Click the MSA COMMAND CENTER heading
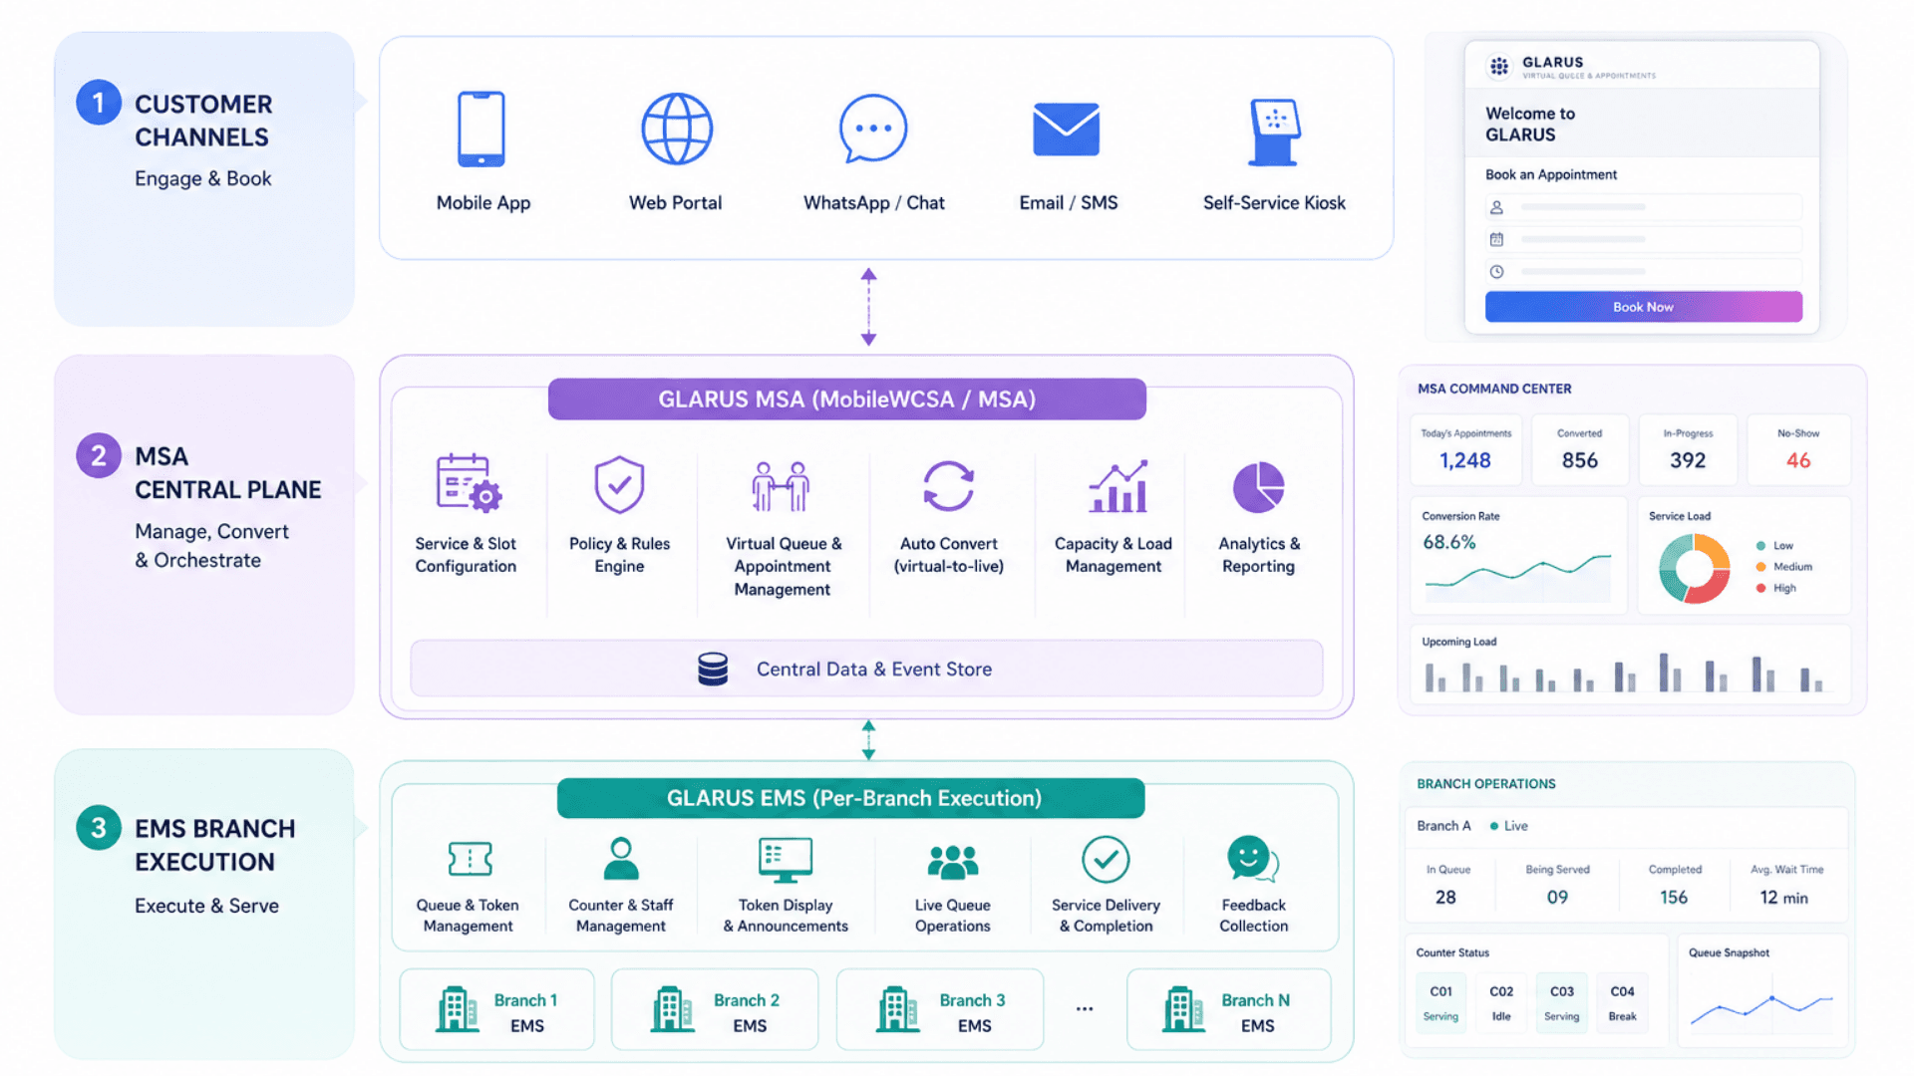Viewport: 1914px width, 1076px height. click(1494, 389)
